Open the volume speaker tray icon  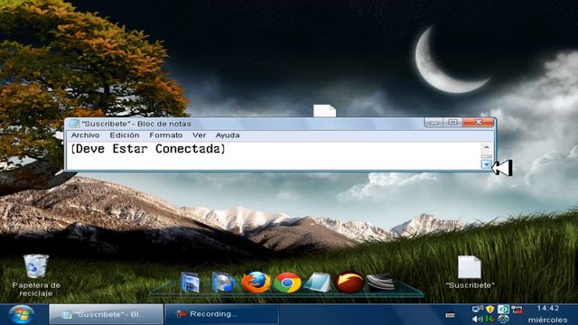coord(478,319)
